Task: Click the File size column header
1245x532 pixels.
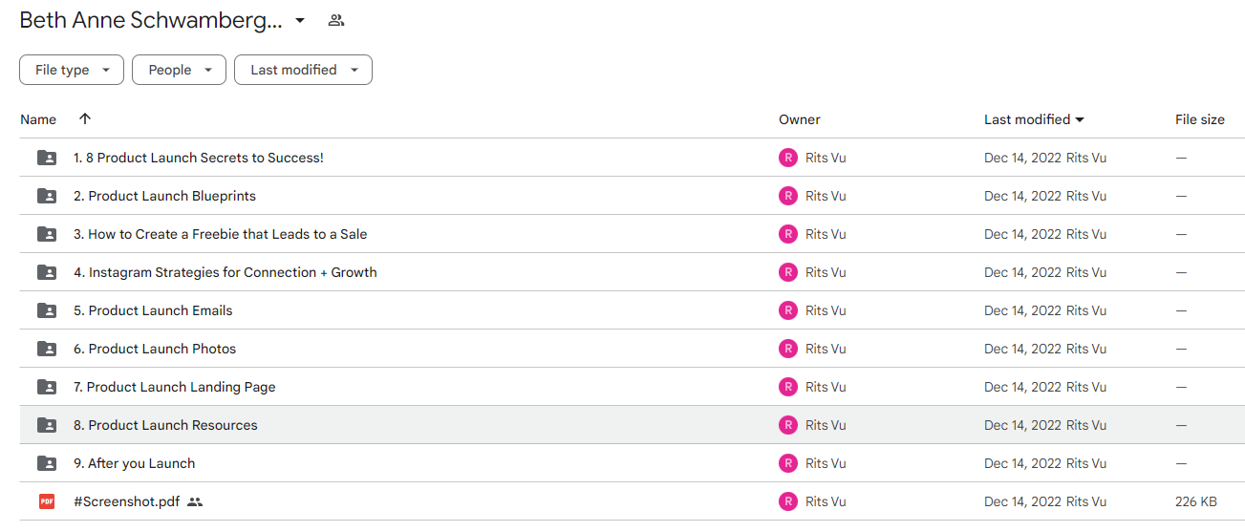Action: pos(1200,119)
